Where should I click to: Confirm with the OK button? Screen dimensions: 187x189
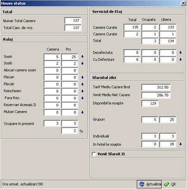pyautogui.click(x=170, y=184)
